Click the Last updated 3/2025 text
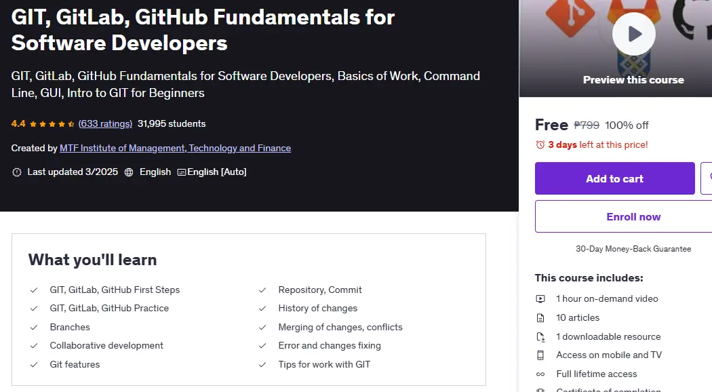The width and height of the screenshot is (712, 392). 73,172
